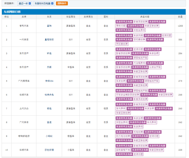Viewport: 189px width, 158px height.
Task: Click the 后视镜故障 problem tag
Action: pos(139,40)
